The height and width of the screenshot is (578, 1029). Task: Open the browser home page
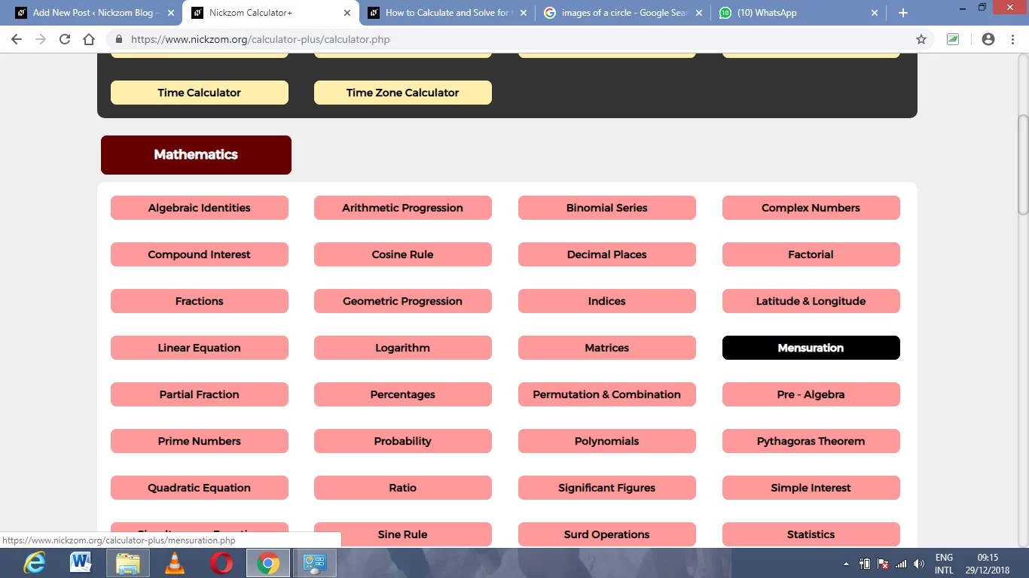coord(89,39)
